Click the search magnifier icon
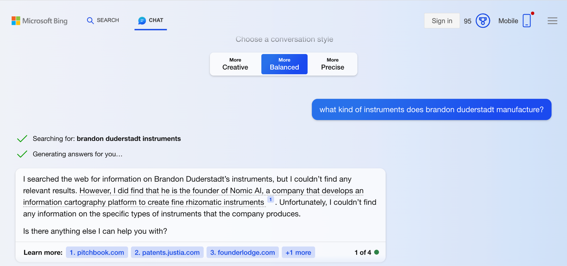 90,21
